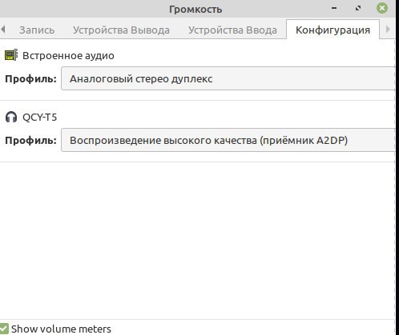Open the QCY-T5 A2DP profile dropdown
399x335 pixels.
pyautogui.click(x=228, y=140)
